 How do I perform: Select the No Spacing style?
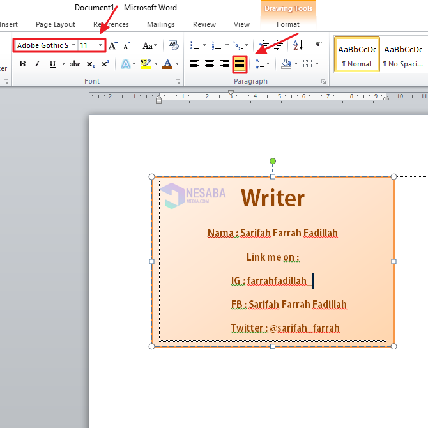(403, 54)
